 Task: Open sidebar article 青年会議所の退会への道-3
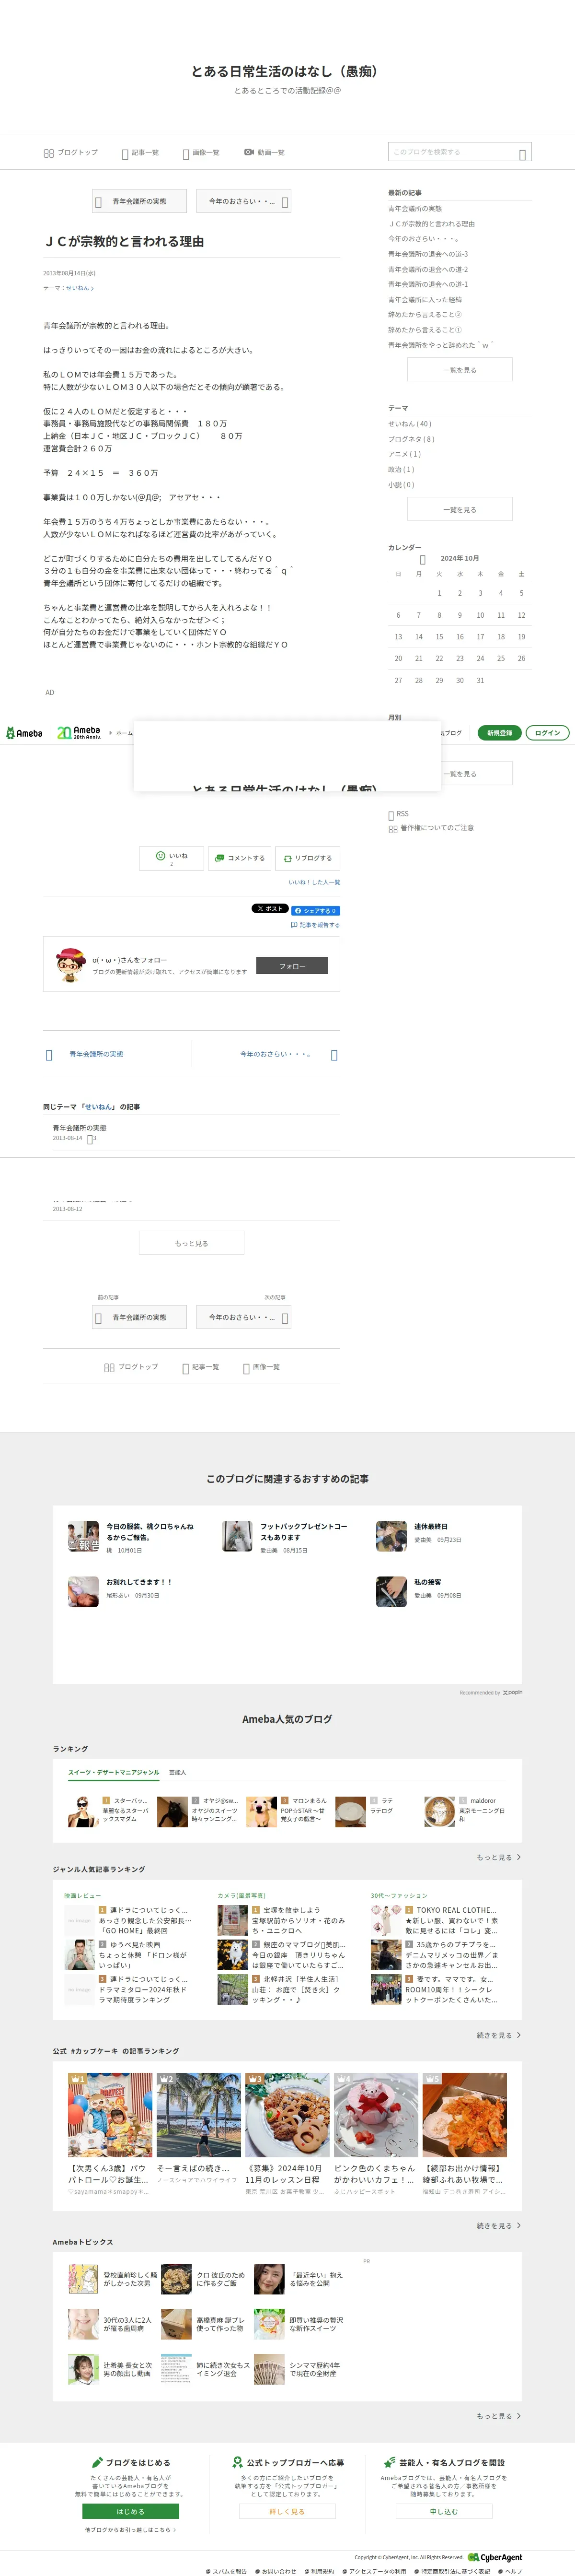427,254
